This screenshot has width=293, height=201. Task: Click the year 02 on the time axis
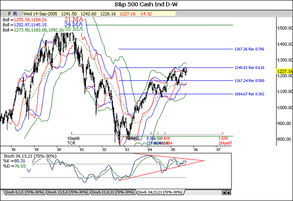[x=105, y=150]
